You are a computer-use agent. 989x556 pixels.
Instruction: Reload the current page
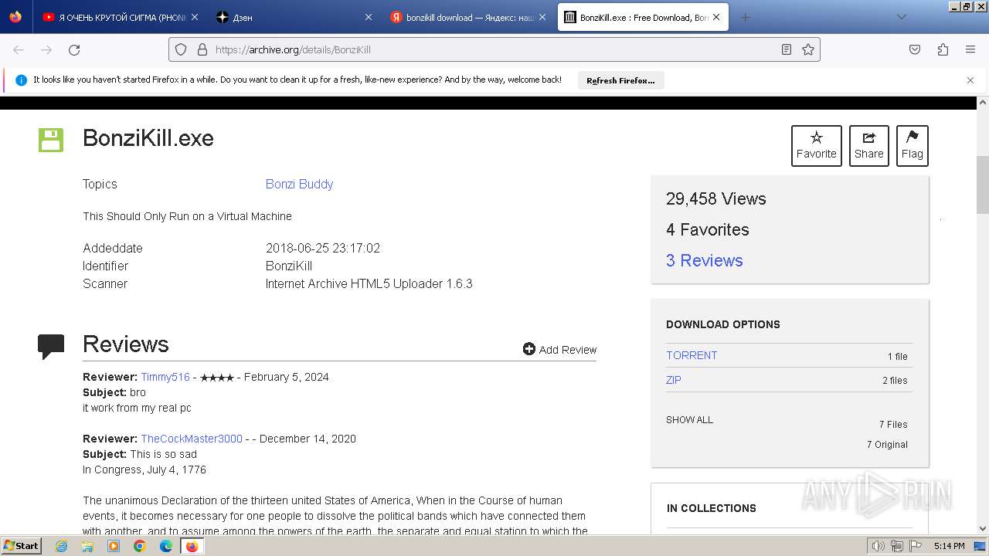pos(74,49)
